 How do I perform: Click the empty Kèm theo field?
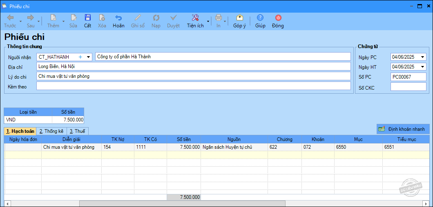[194, 86]
